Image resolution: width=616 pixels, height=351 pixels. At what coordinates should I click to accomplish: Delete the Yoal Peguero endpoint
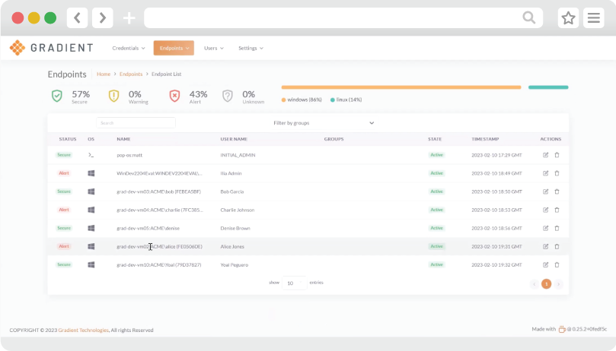pyautogui.click(x=557, y=264)
